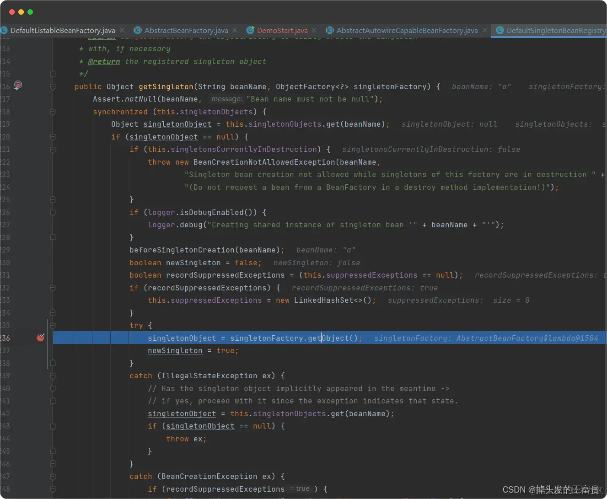Click logger.debug call
This screenshot has width=607, height=499.
click(x=175, y=225)
